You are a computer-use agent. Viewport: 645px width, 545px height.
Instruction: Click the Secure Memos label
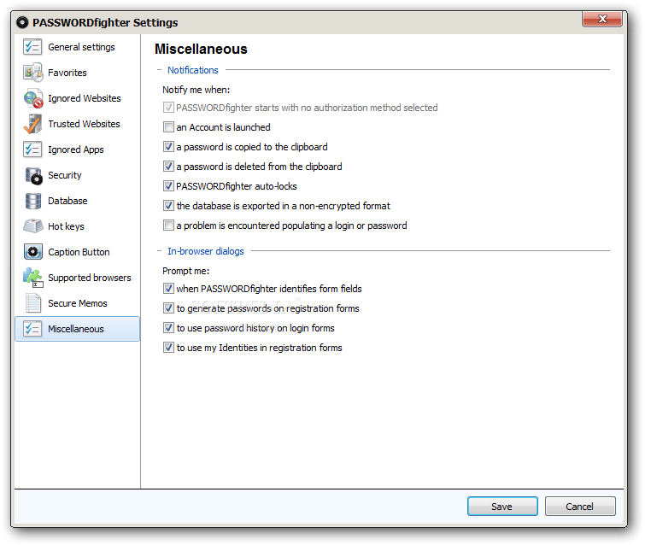78,303
